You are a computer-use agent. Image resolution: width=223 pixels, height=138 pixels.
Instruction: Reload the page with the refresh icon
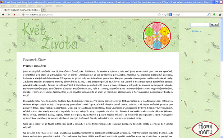[x=165, y=15]
